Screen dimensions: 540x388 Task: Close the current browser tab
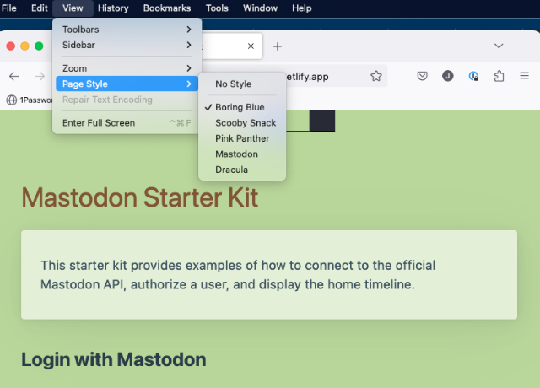251,46
